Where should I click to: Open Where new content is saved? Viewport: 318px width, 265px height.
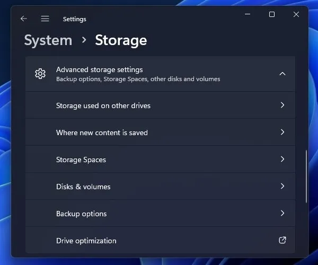pos(160,132)
